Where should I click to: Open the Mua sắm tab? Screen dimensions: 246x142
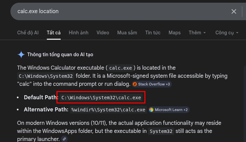tap(127, 33)
